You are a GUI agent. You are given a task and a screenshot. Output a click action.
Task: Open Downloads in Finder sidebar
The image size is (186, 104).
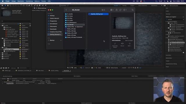pyautogui.click(x=53, y=29)
